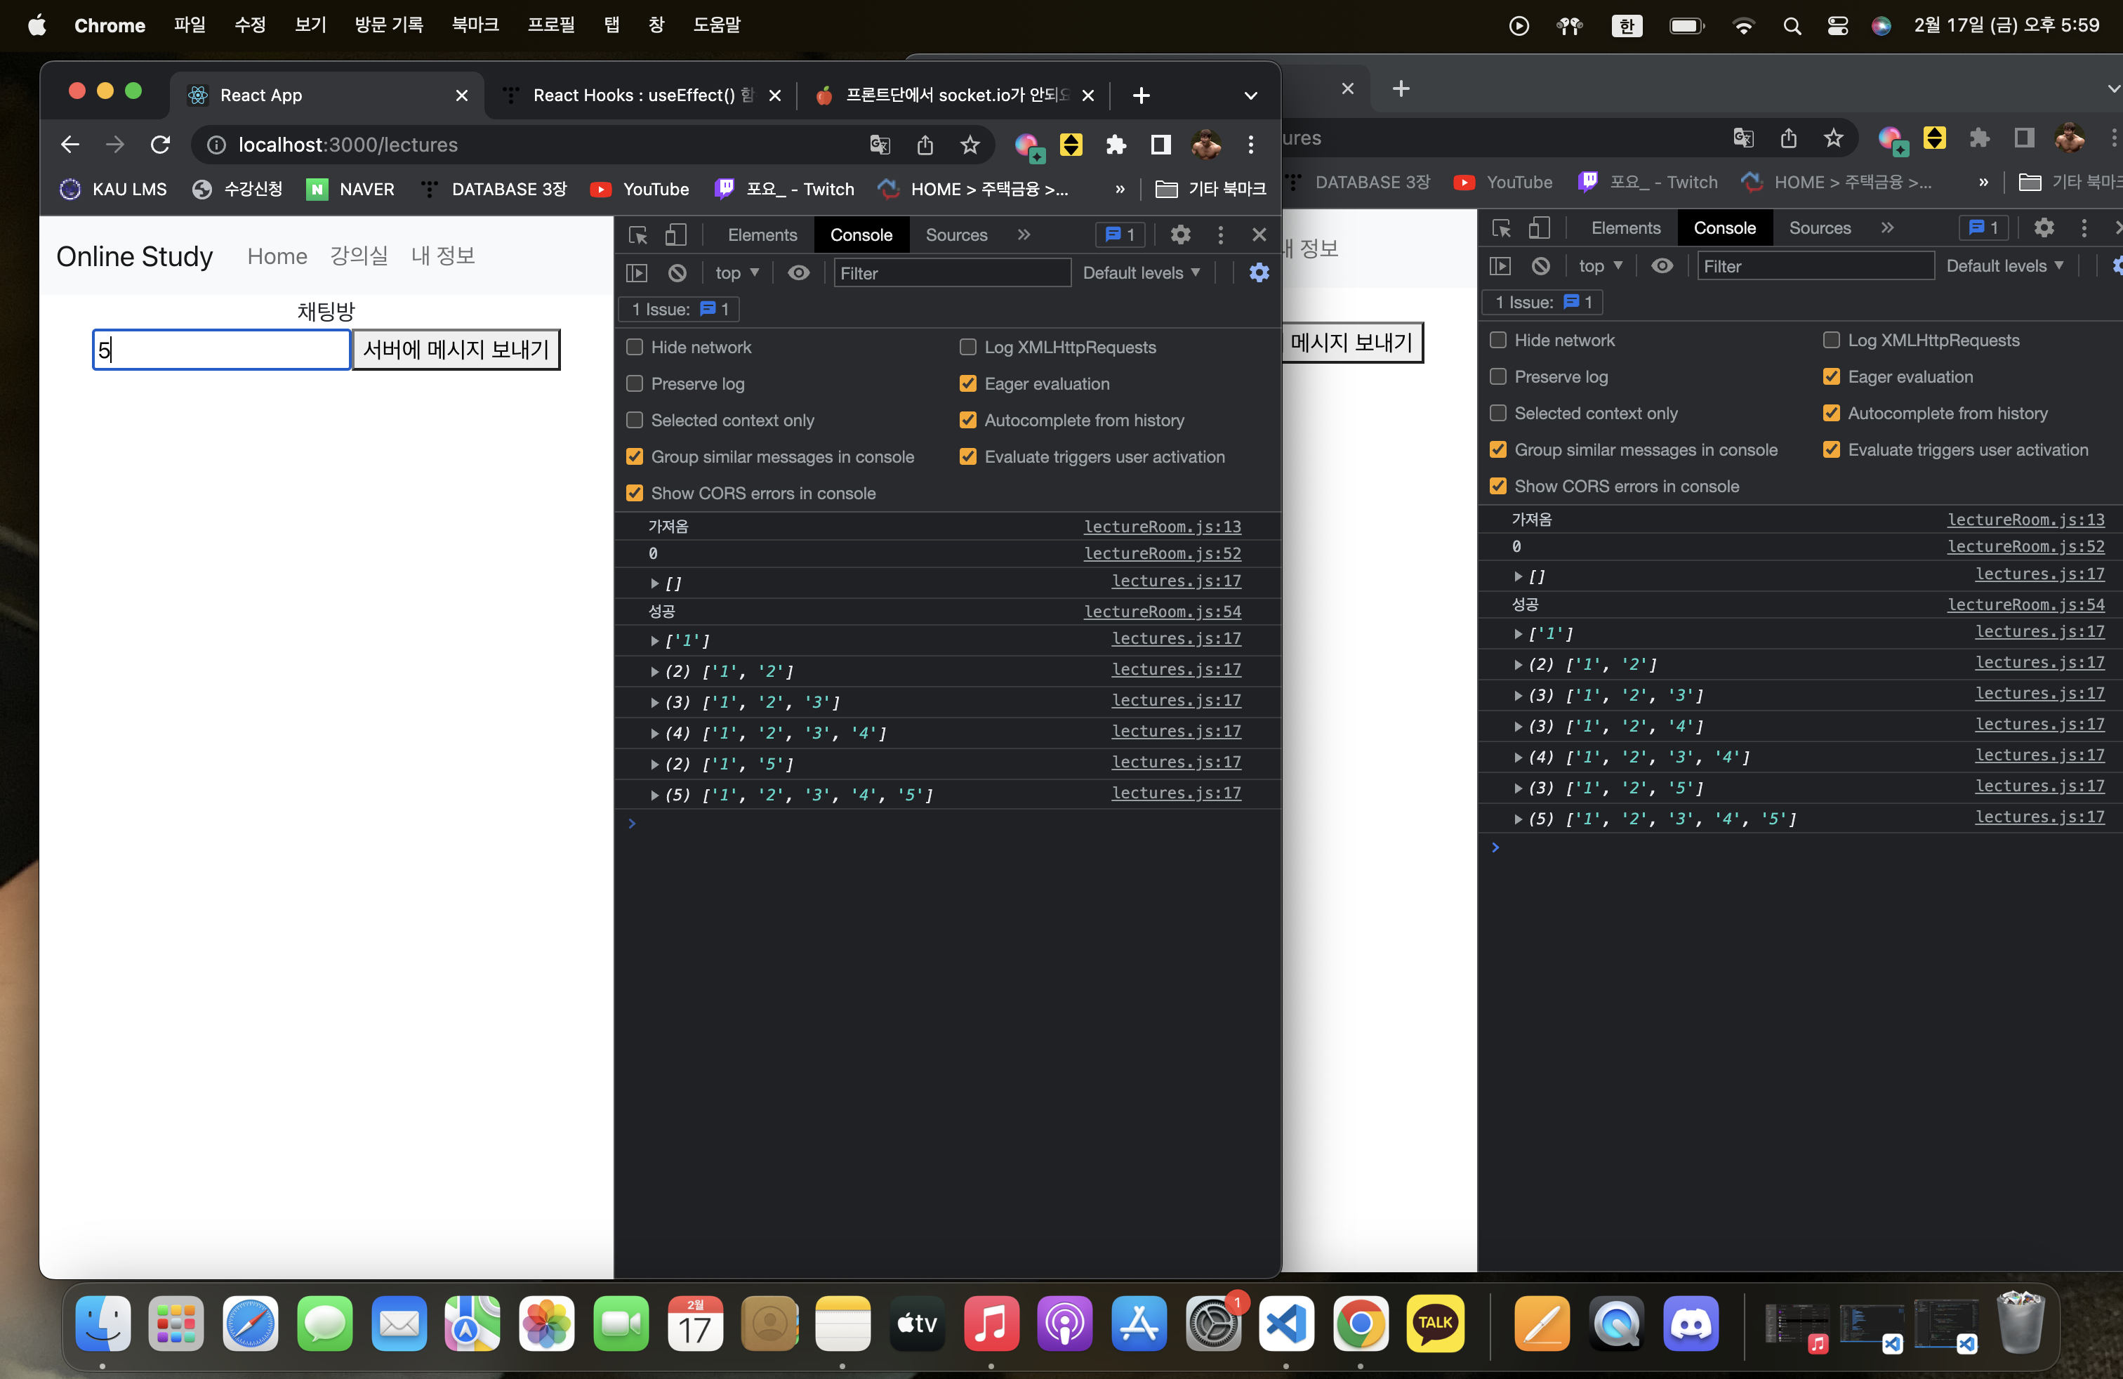2123x1379 pixels.
Task: Click inspect element icon in background DevTools
Action: click(x=1501, y=227)
